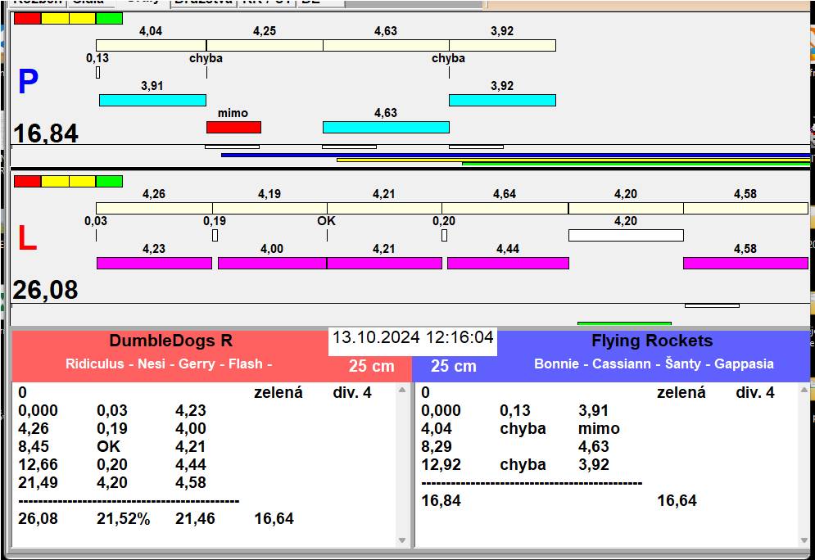Click the total time 26,08 in lane L
The height and width of the screenshot is (560, 815).
[x=46, y=290]
